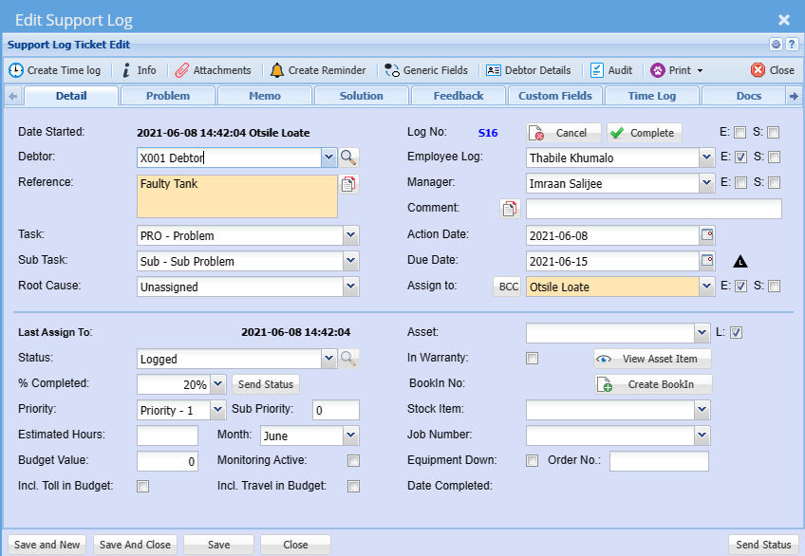Click the Create Time log clock icon
The image size is (805, 556).
(16, 70)
